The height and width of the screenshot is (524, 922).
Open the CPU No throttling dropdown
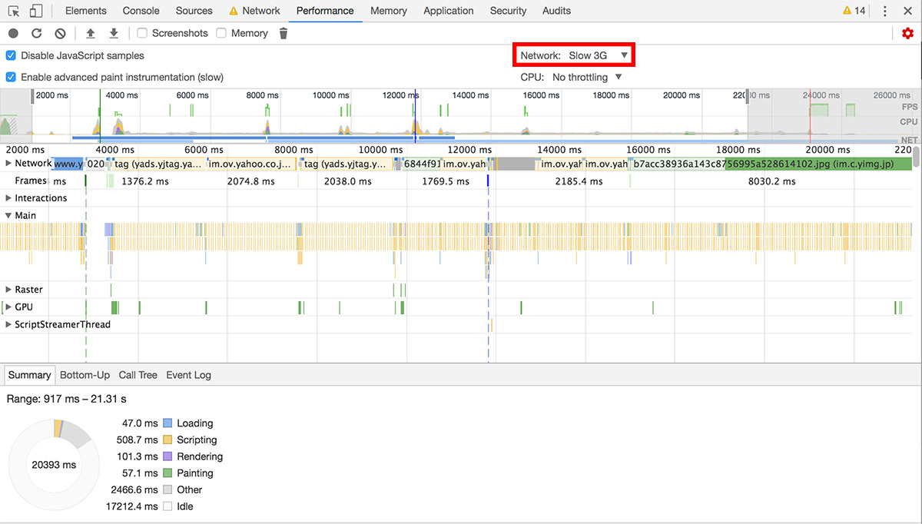click(587, 77)
